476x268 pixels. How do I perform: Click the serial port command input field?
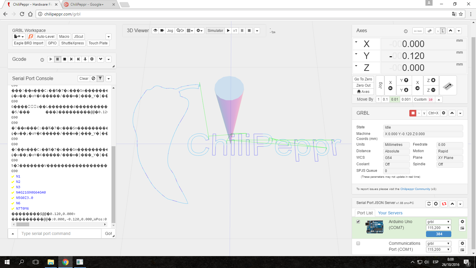(x=59, y=233)
